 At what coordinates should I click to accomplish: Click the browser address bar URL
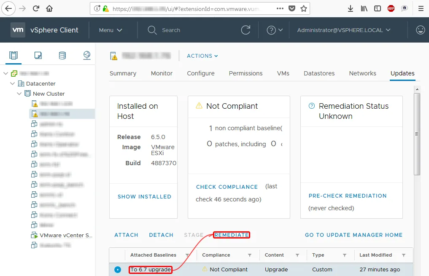point(186,9)
